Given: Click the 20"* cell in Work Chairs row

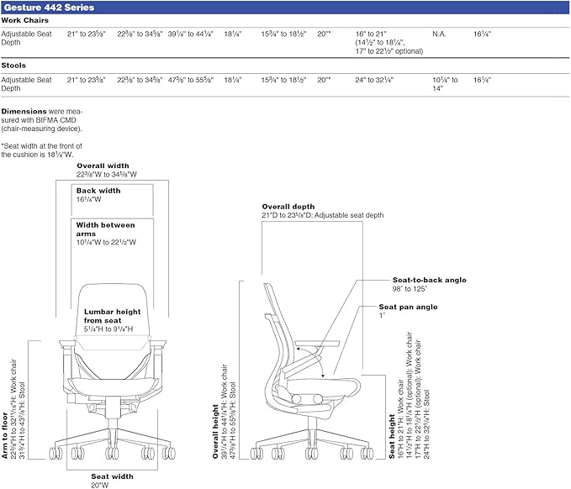Looking at the screenshot, I should (x=324, y=34).
